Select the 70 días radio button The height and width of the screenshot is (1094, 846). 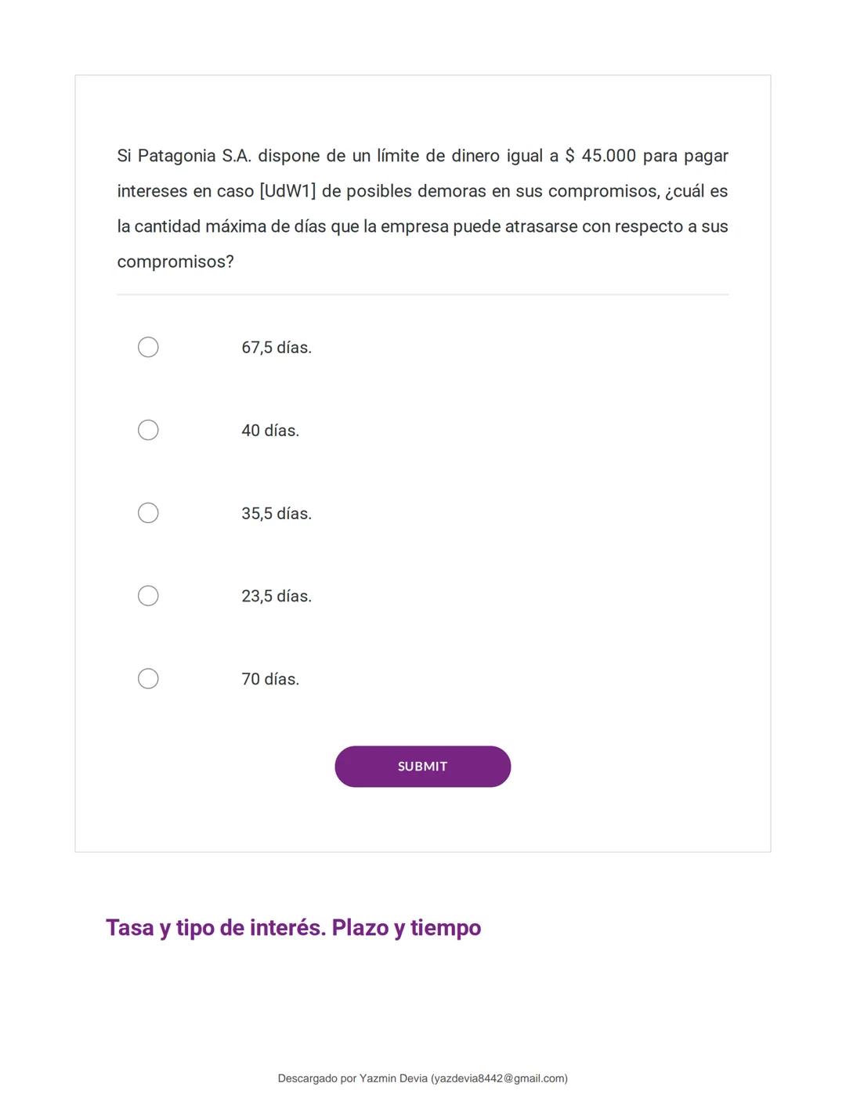click(x=148, y=679)
